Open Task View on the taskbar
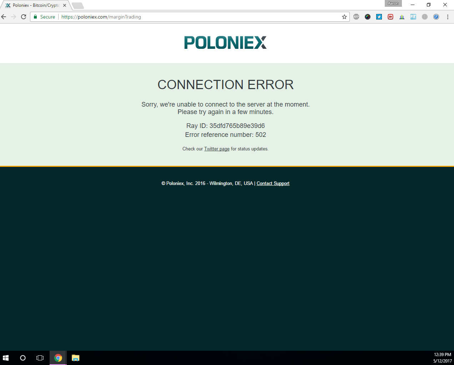The image size is (454, 365). tap(40, 358)
